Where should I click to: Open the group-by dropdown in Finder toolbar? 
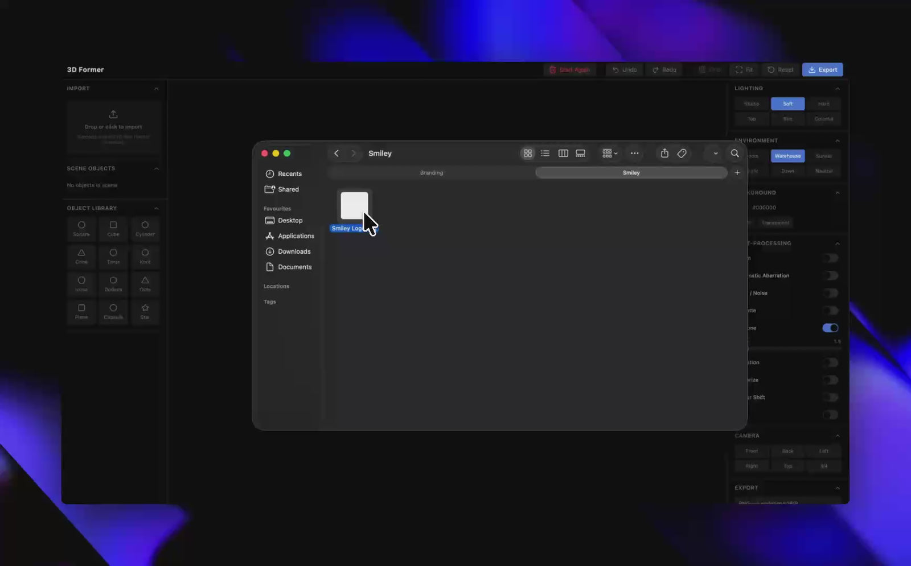(610, 154)
